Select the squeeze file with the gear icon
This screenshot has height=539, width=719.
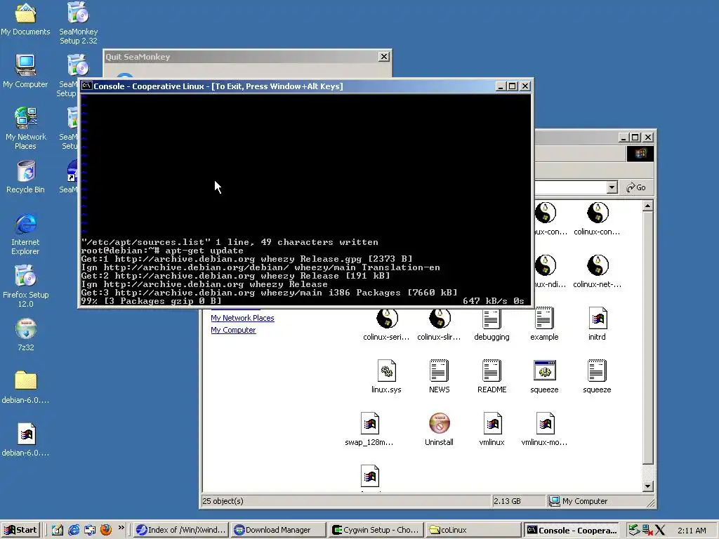pos(544,377)
